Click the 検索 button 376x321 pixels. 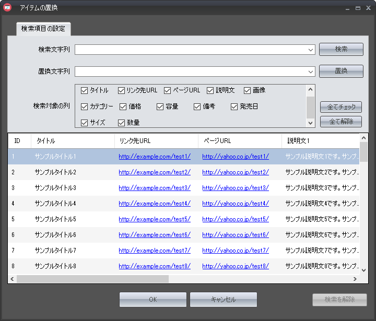tap(341, 49)
